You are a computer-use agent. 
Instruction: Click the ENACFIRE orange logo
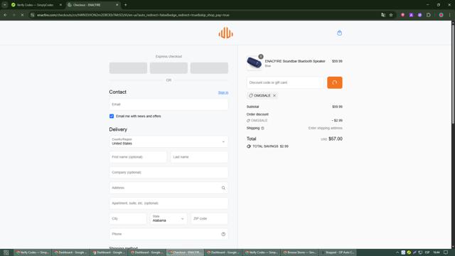coord(225,33)
